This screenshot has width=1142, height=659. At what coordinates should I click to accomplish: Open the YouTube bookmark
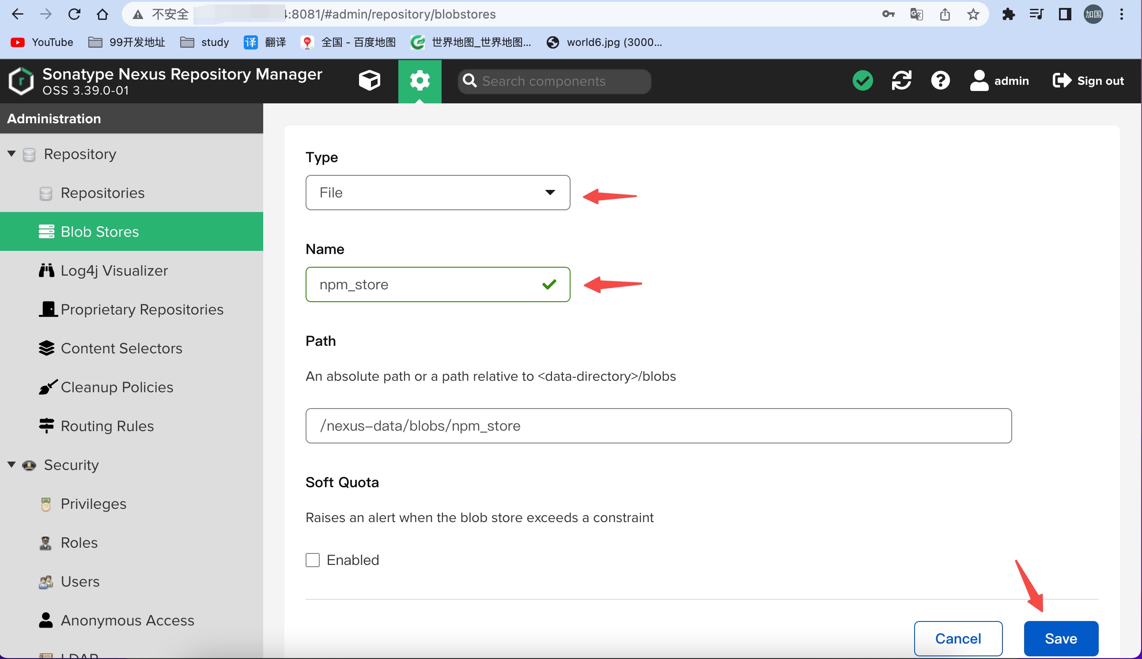coord(42,42)
